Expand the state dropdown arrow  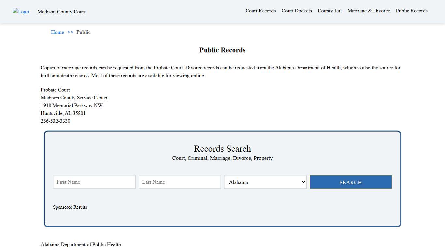tap(303, 182)
